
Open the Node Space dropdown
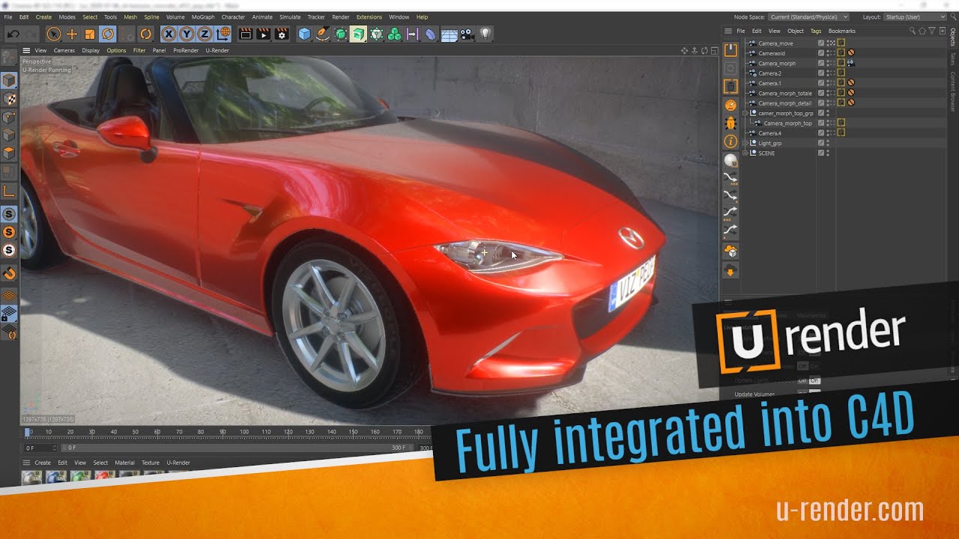(x=808, y=16)
